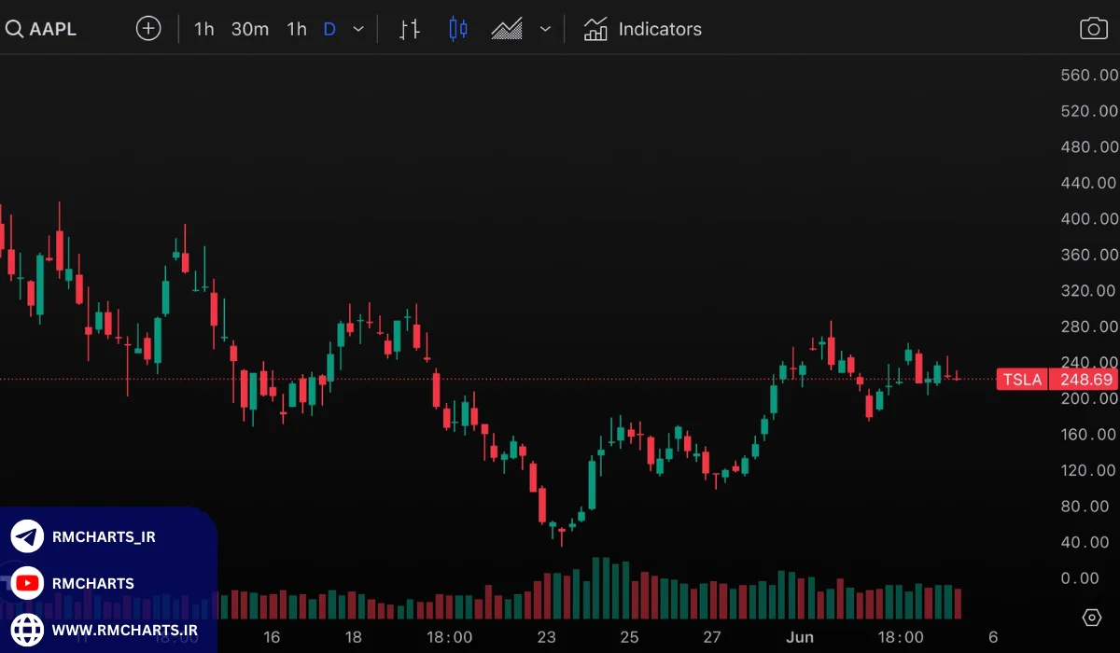Screen dimensions: 1120x653
Task: Select the D daily timeframe
Action: [329, 29]
